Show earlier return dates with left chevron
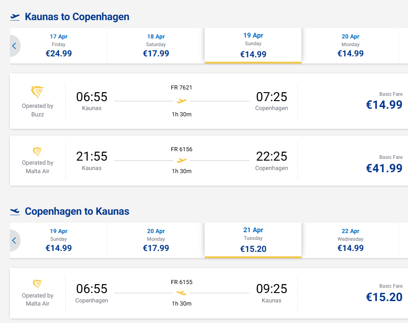Viewport: 408px width, 323px height. pos(14,240)
